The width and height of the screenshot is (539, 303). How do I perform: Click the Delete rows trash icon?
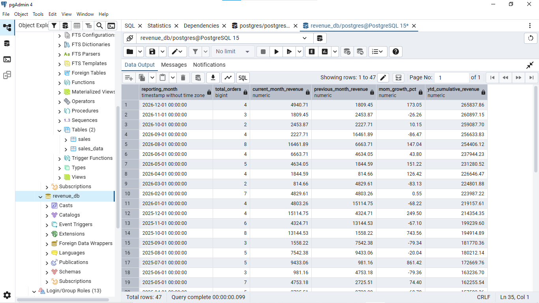[183, 78]
